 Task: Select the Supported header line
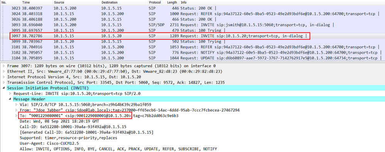(x=68, y=138)
